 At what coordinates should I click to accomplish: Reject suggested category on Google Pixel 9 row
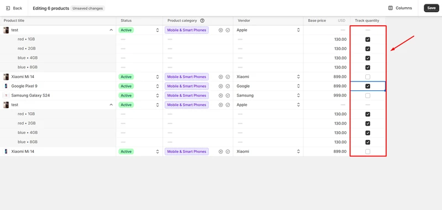click(x=220, y=86)
